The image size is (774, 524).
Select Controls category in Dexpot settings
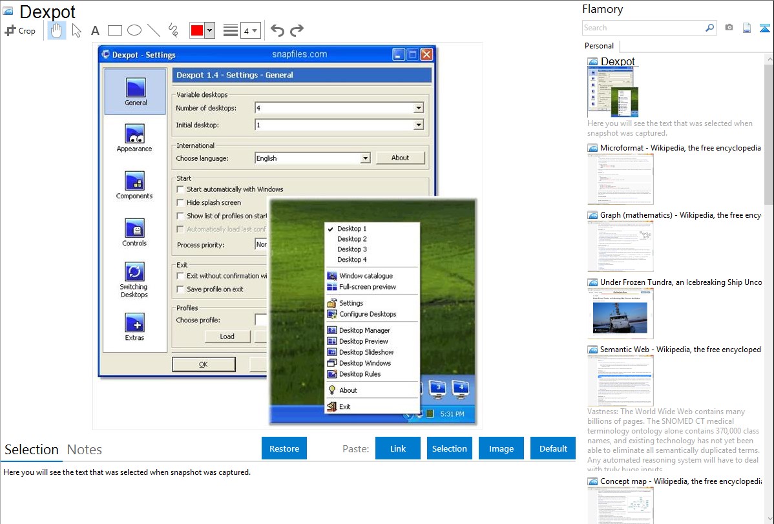coord(134,233)
